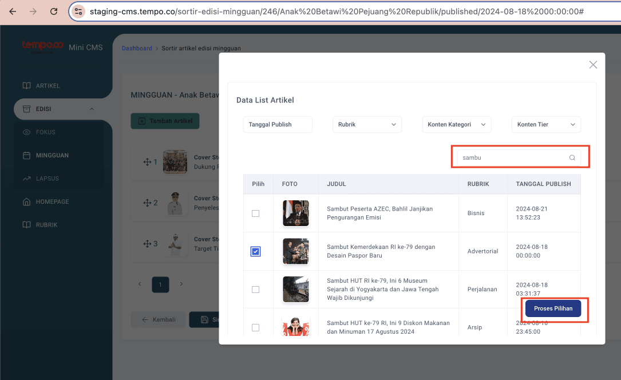Expand the Rubrik filter dropdown

[367, 124]
